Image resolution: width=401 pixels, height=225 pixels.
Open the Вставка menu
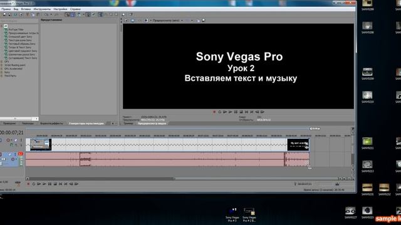[26, 9]
